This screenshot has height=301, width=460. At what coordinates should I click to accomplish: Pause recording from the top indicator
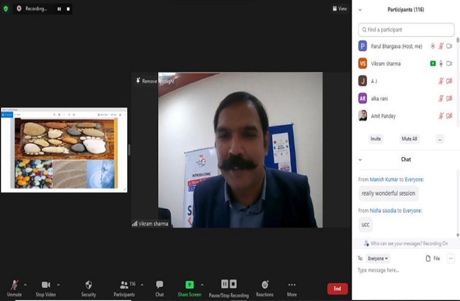[59, 9]
